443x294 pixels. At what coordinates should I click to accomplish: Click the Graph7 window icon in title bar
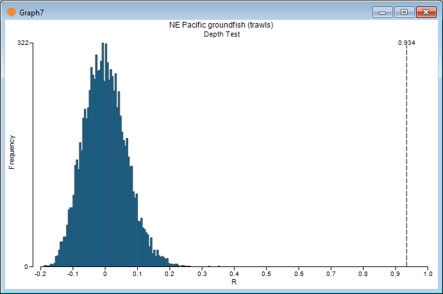pyautogui.click(x=11, y=12)
